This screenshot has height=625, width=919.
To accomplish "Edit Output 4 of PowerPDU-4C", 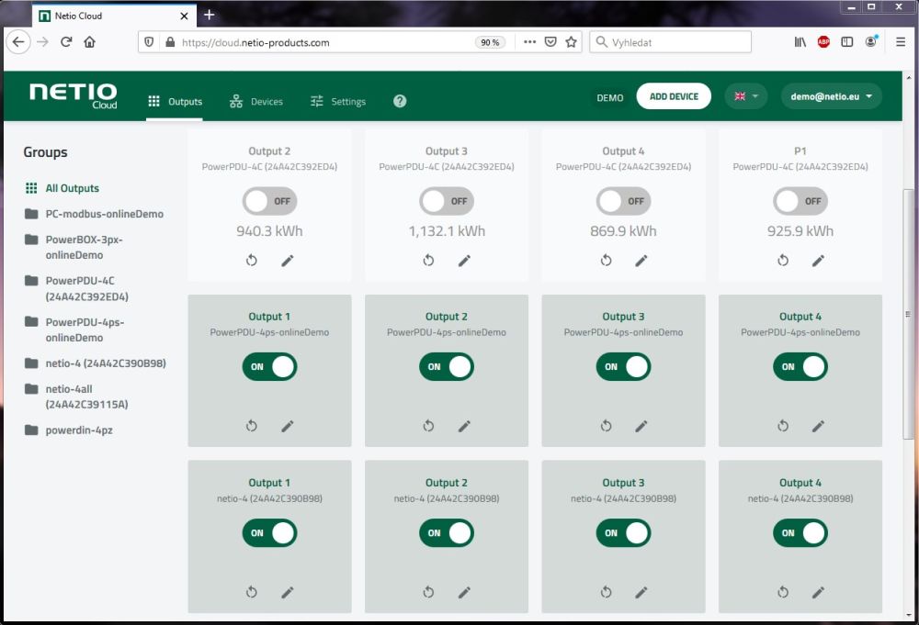I will (641, 261).
